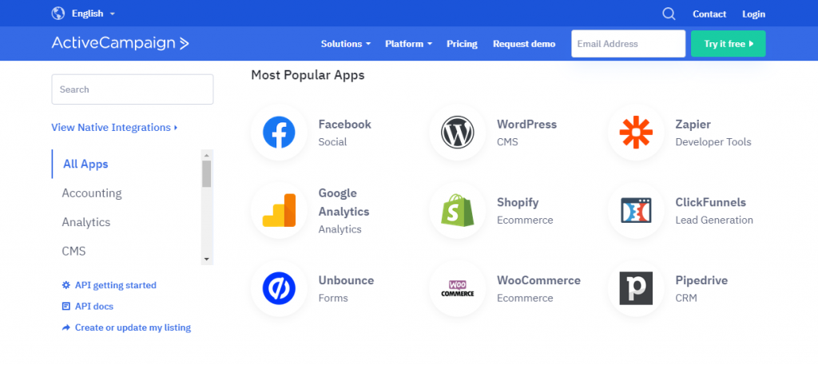The height and width of the screenshot is (365, 818).
Task: Select the Zapier orange asterisk icon
Action: [635, 133]
